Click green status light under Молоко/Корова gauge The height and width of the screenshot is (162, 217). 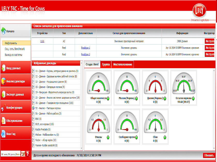(x=136, y=98)
